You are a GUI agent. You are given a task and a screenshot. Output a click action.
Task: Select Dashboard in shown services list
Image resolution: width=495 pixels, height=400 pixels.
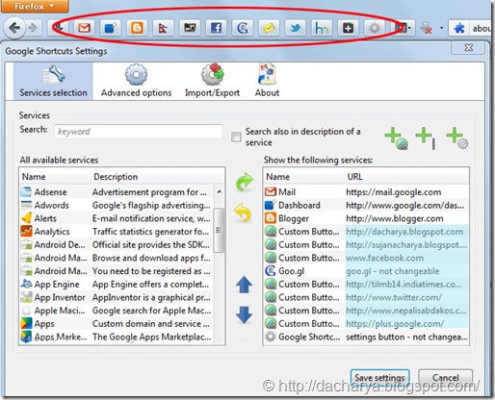(366, 205)
